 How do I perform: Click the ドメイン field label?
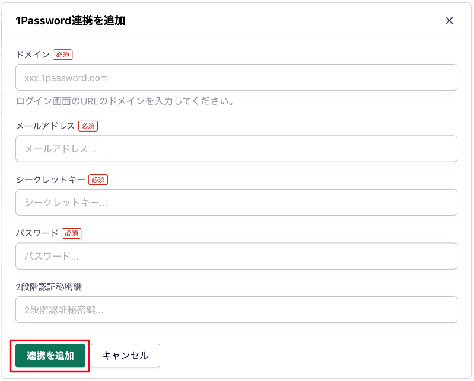tap(33, 55)
